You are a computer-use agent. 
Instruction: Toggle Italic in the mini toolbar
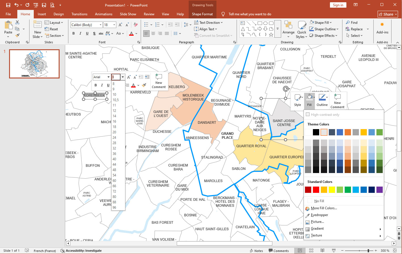click(x=102, y=85)
